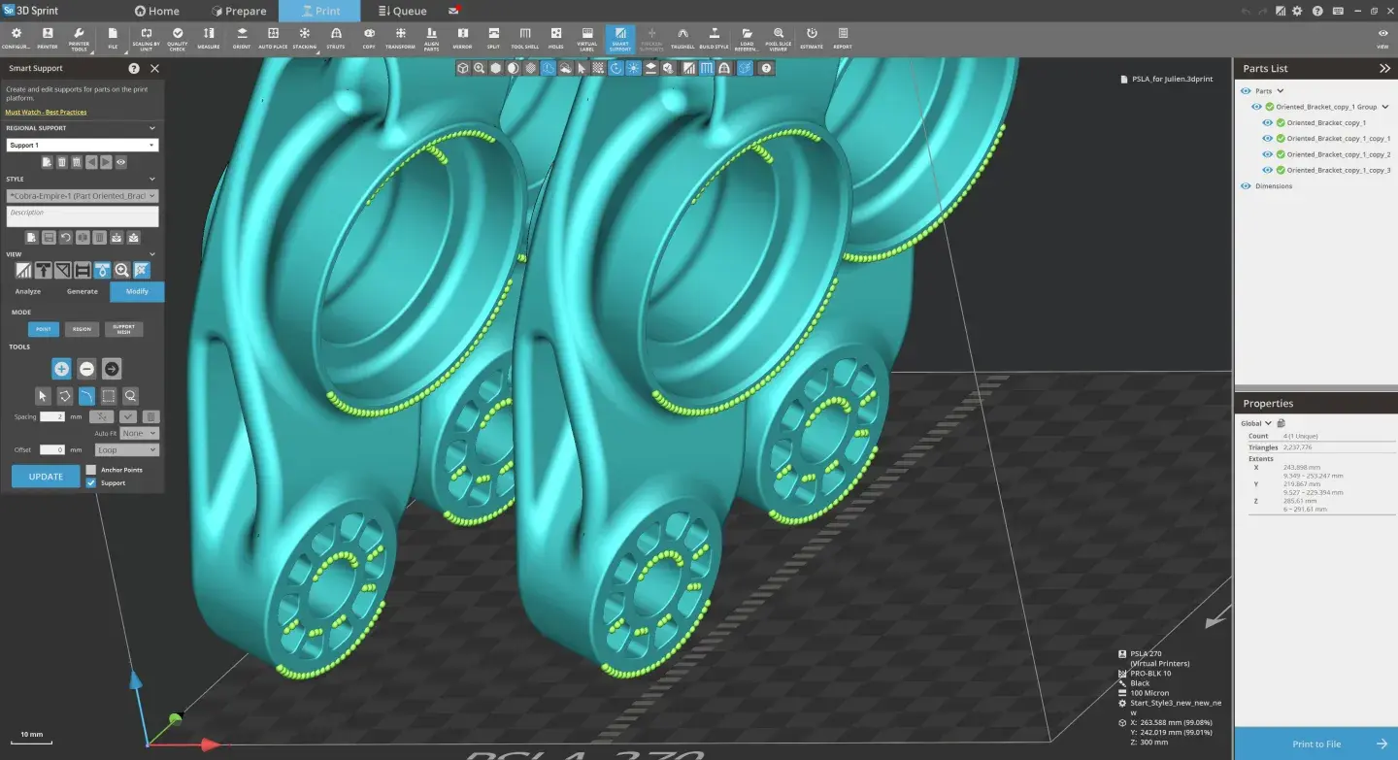The image size is (1398, 760).
Task: Select the Copy tool
Action: [x=369, y=38]
